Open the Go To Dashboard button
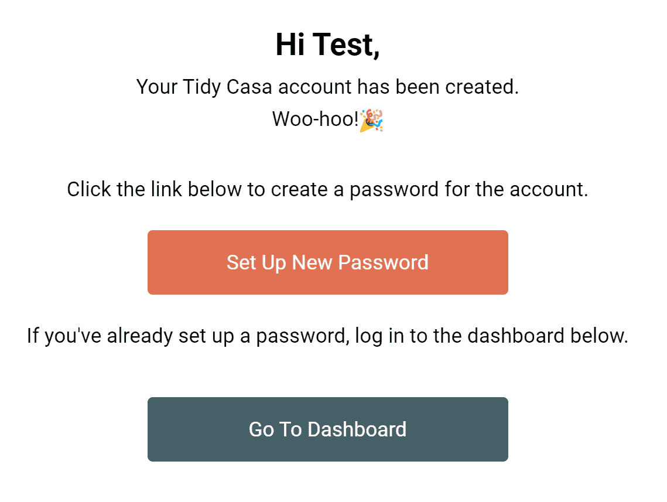The width and height of the screenshot is (667, 502). (x=327, y=429)
